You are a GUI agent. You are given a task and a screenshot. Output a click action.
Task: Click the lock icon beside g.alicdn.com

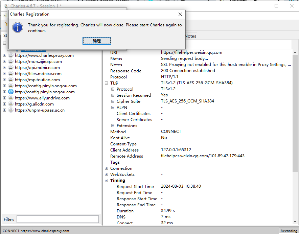click(11, 104)
